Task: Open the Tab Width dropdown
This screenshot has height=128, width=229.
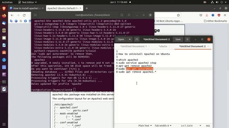Action: click(163, 126)
